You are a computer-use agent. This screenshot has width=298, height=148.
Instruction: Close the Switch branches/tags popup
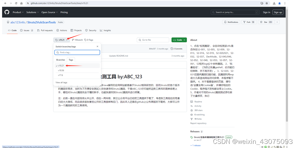(x=97, y=46)
